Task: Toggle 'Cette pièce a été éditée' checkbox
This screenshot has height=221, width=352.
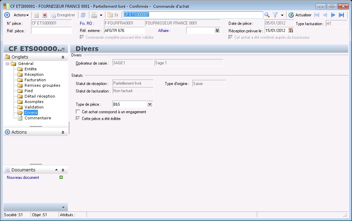Action: click(x=78, y=119)
